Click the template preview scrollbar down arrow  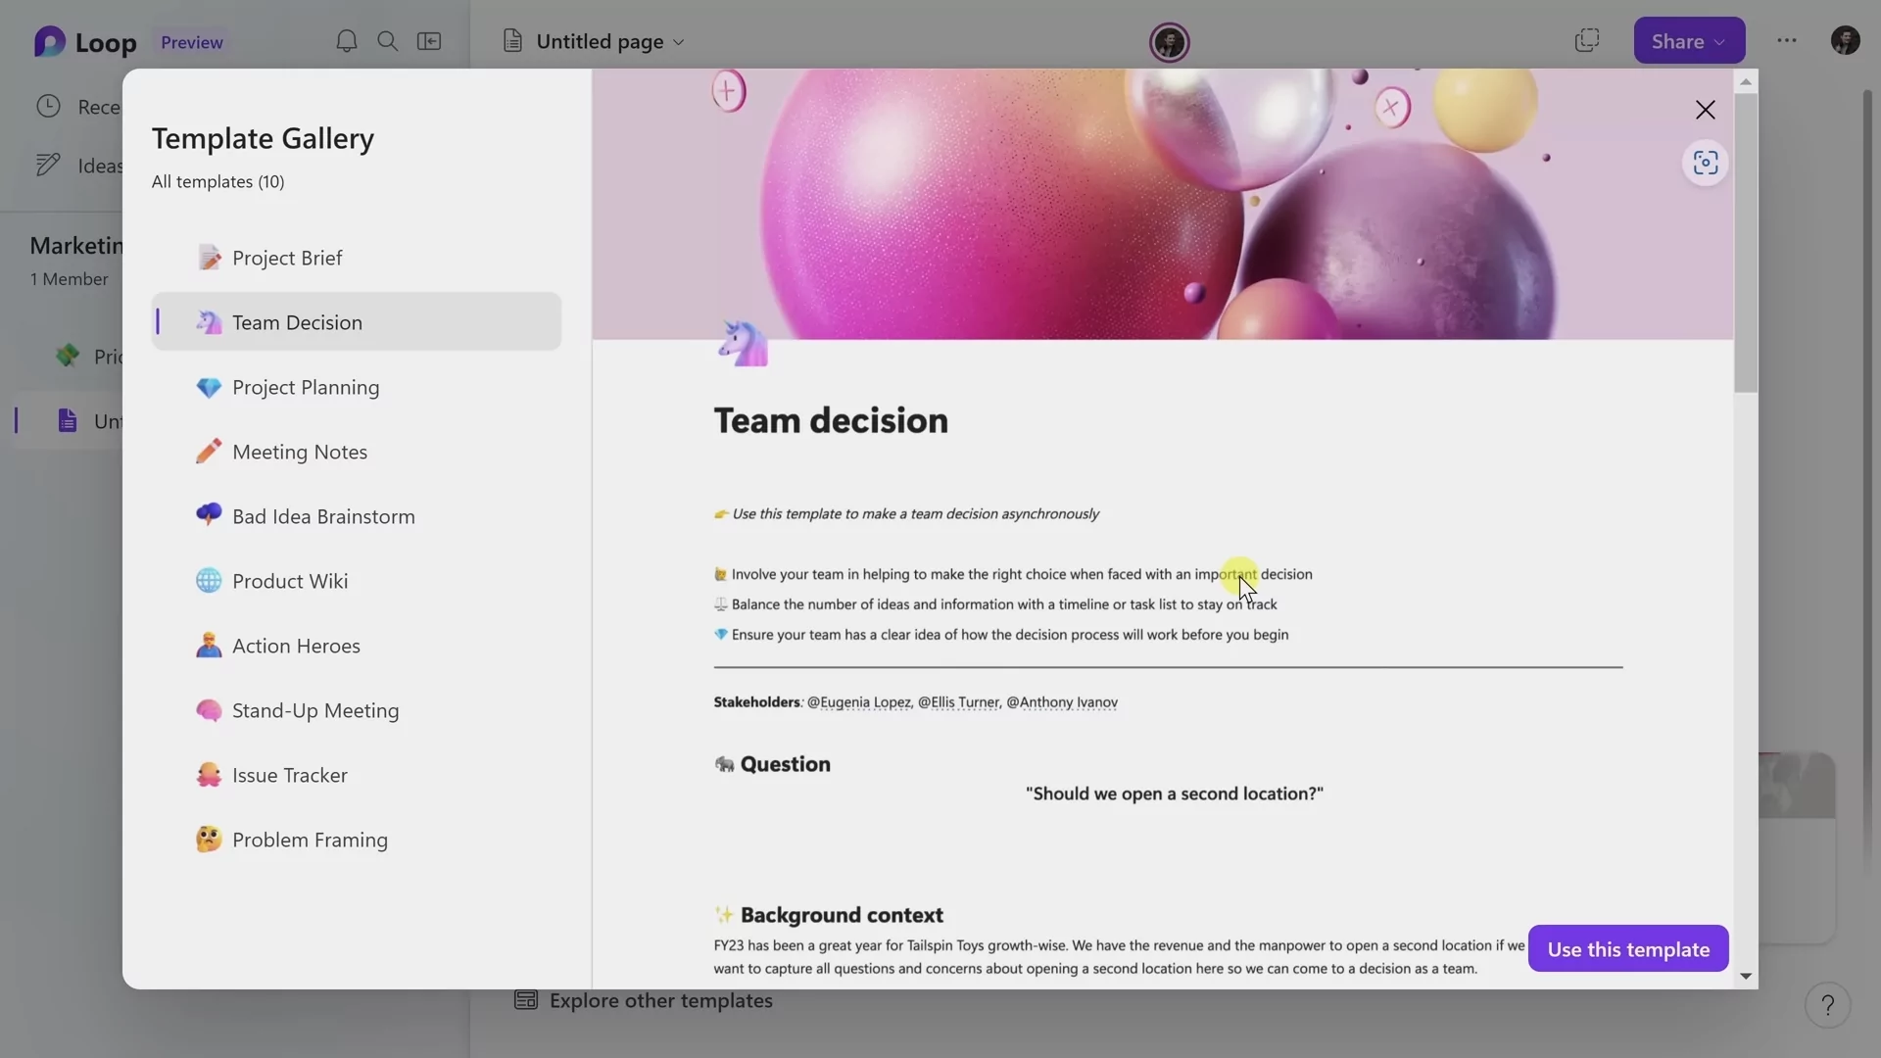[1746, 976]
